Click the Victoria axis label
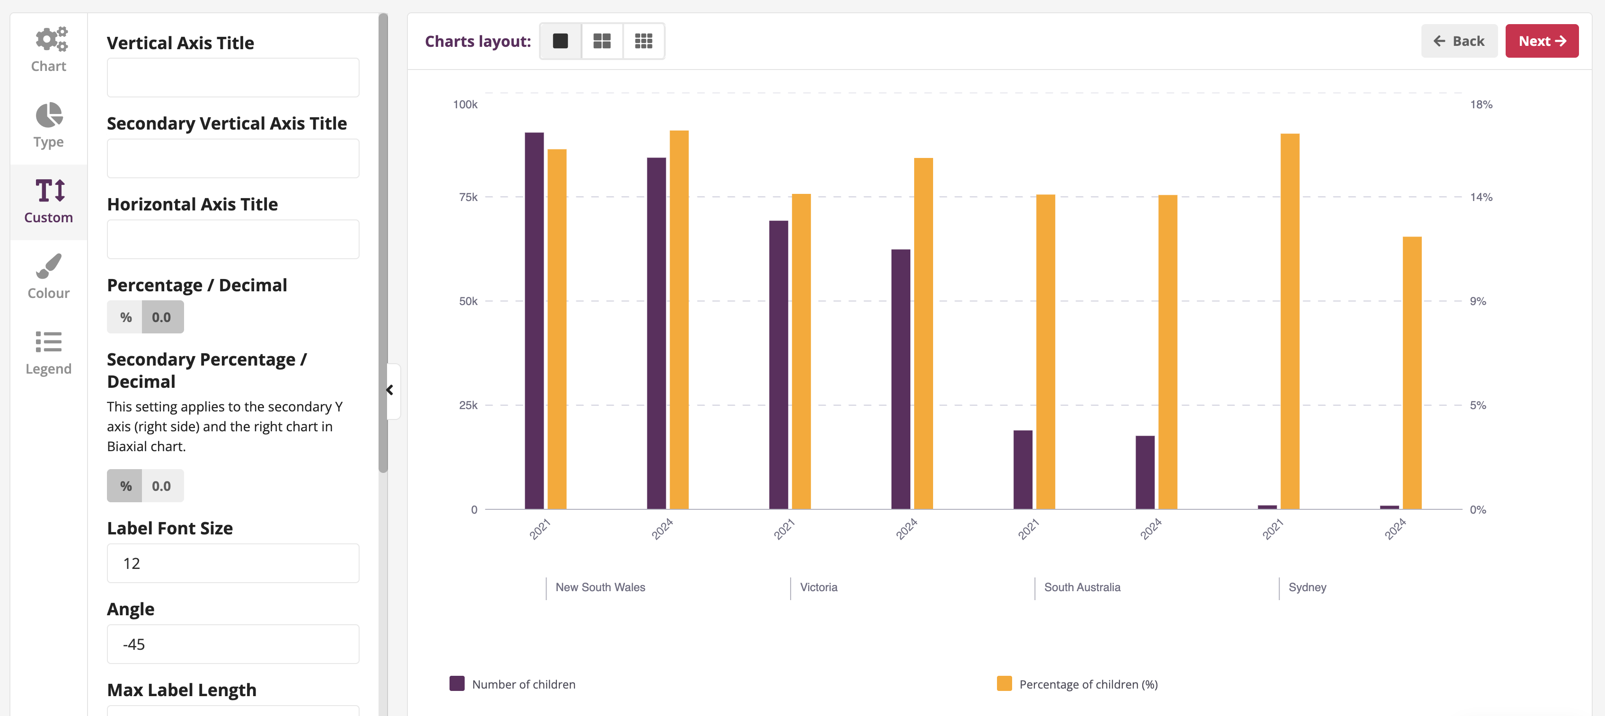The height and width of the screenshot is (716, 1605). pyautogui.click(x=818, y=587)
